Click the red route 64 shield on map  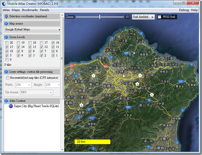tap(105, 66)
